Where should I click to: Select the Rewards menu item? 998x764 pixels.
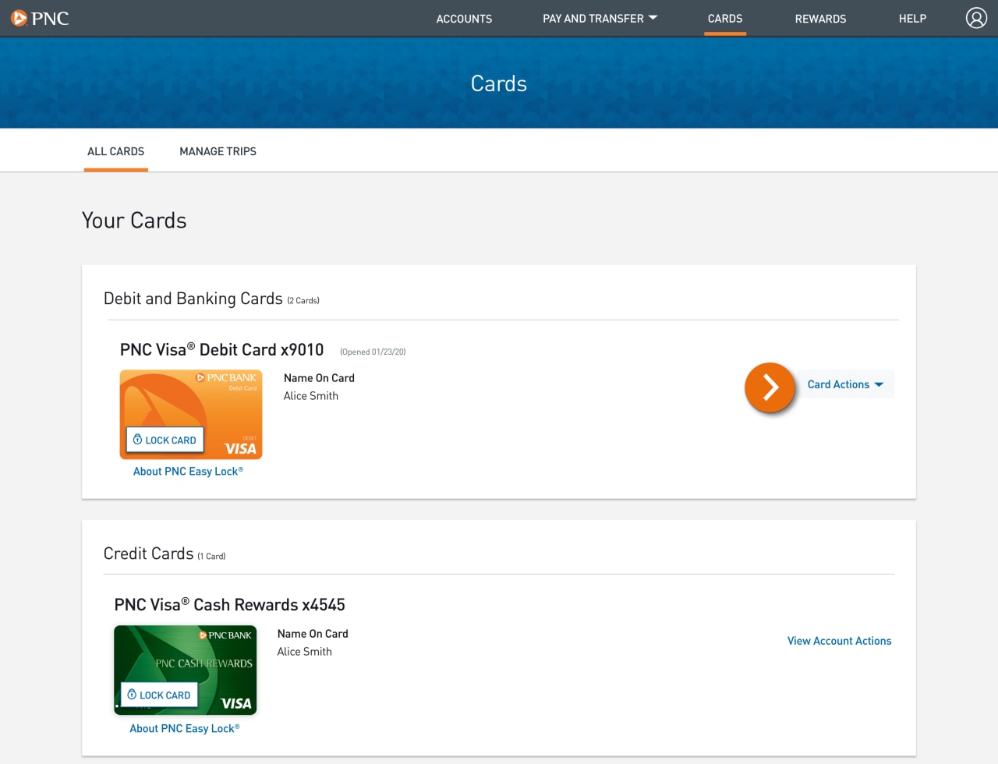pyautogui.click(x=820, y=18)
